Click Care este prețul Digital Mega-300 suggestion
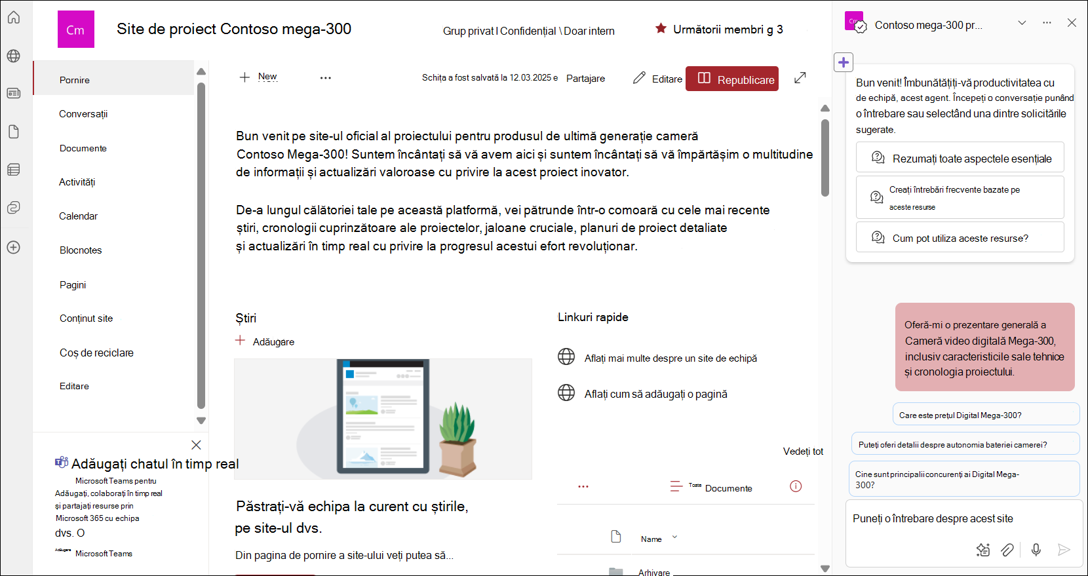Screen dimensions: 1088x576 point(986,414)
